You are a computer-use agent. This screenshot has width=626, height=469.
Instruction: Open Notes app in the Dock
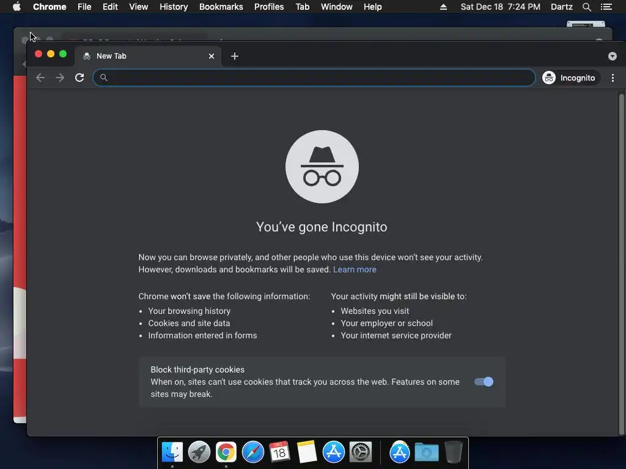point(307,452)
